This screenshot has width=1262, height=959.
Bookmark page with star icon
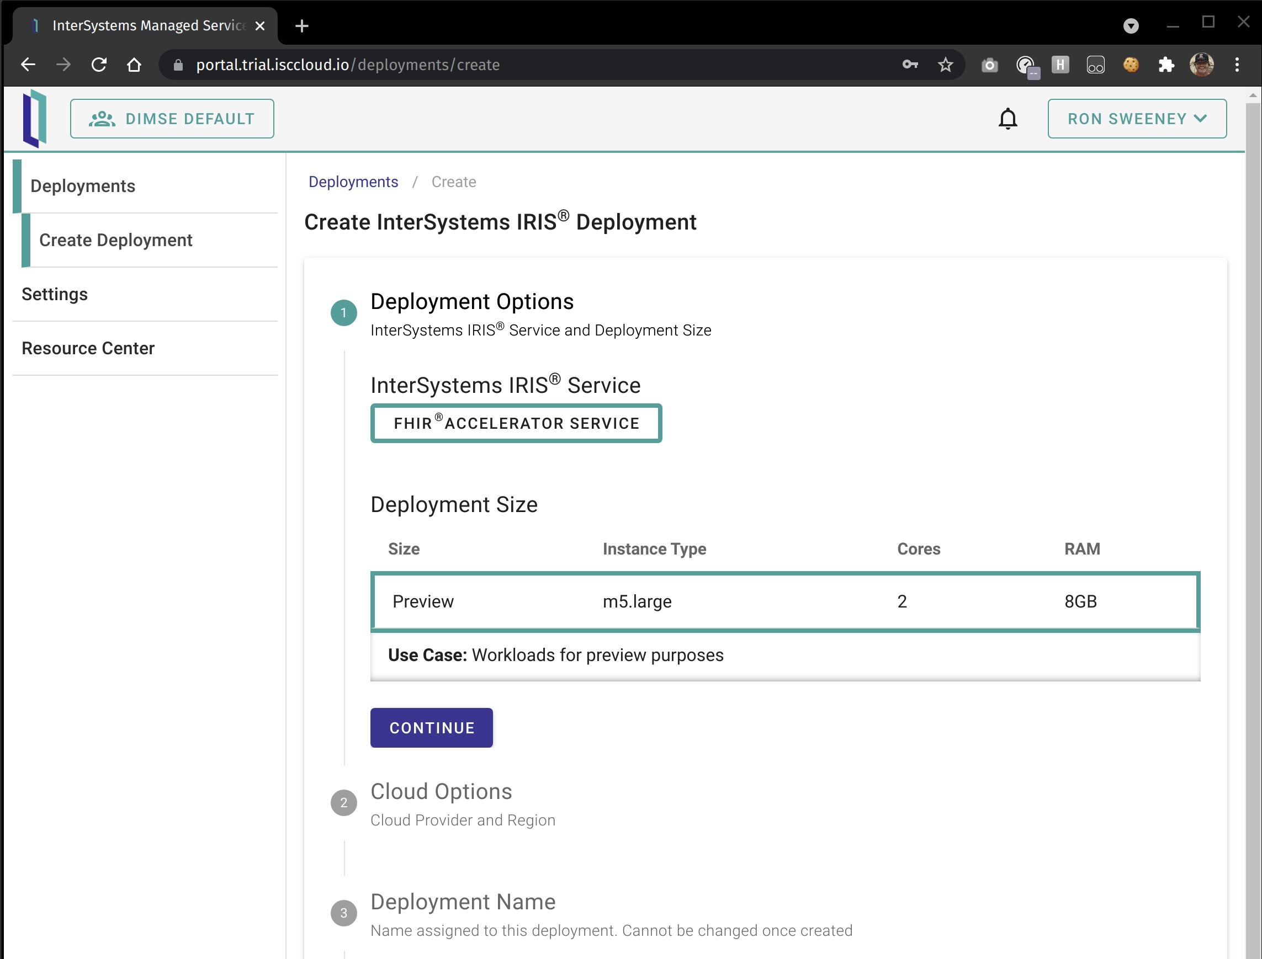(945, 65)
